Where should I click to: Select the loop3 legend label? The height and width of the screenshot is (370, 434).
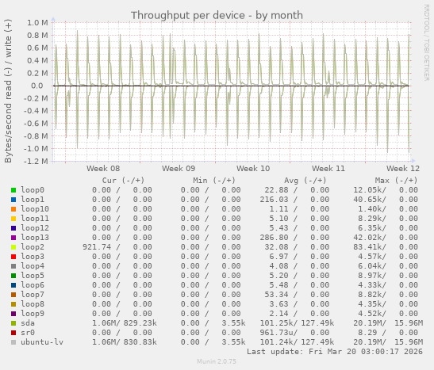tap(33, 257)
